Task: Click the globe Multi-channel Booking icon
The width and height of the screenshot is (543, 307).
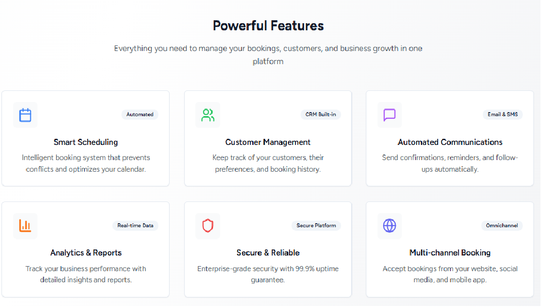Action: (389, 226)
